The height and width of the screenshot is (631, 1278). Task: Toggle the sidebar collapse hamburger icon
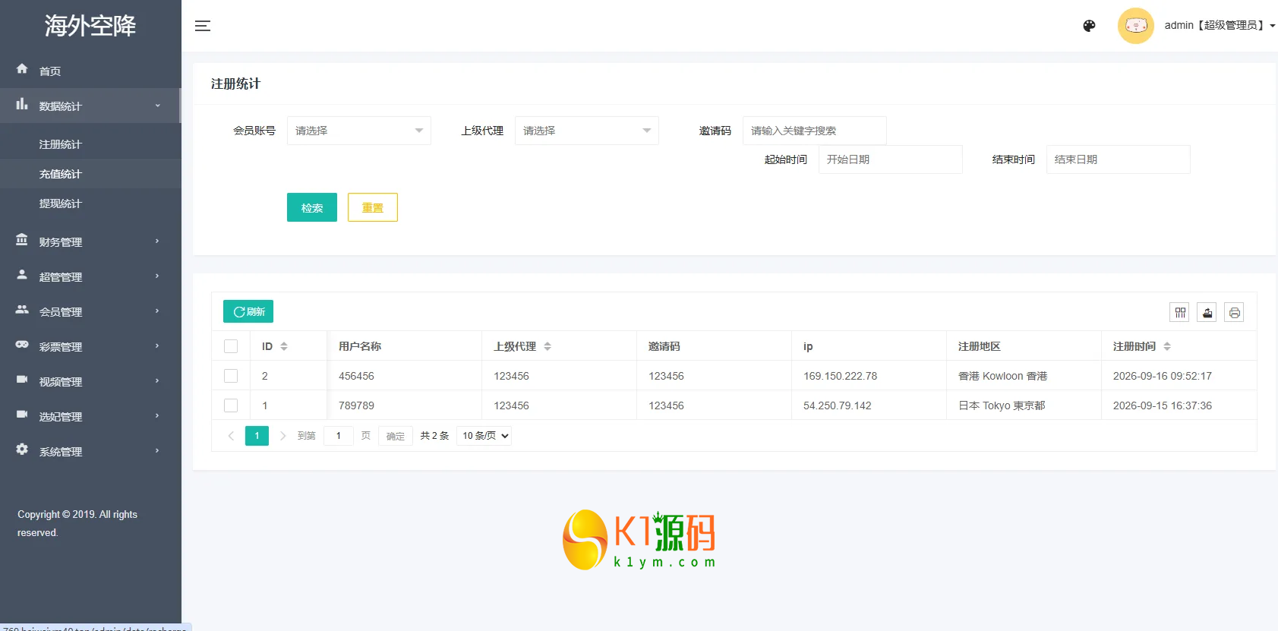click(203, 26)
